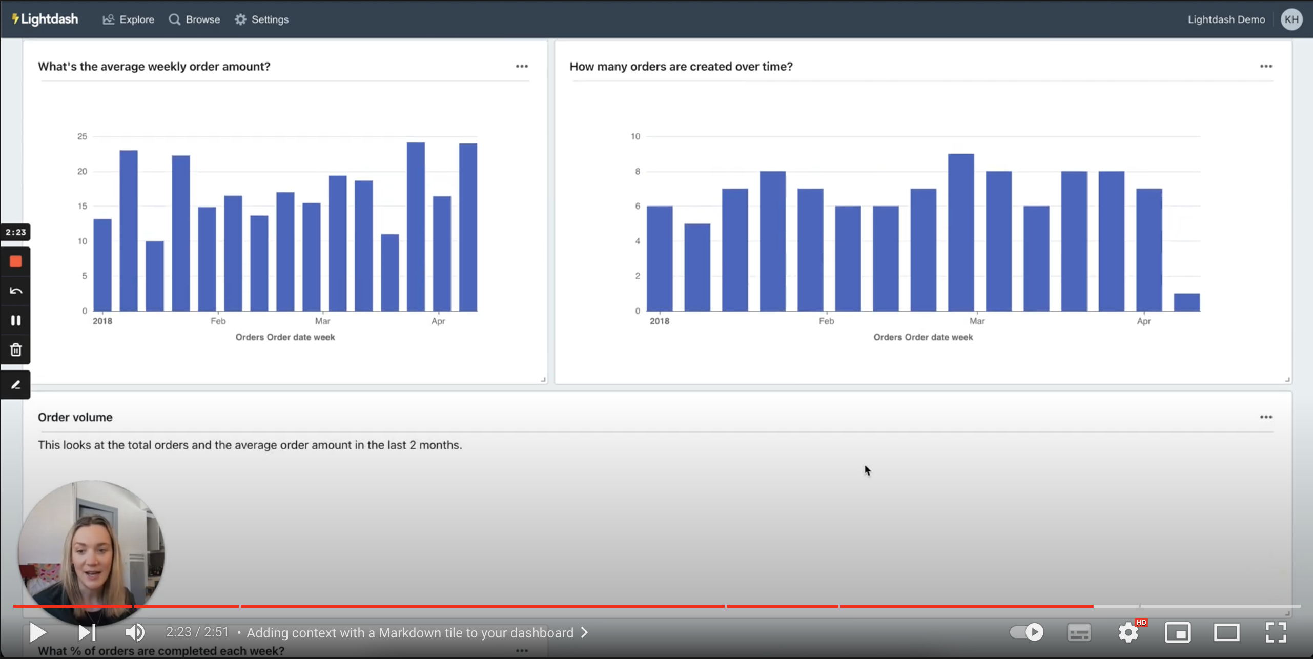Open options menu for average weekly order chart
Viewport: 1313px width, 659px height.
pos(522,66)
